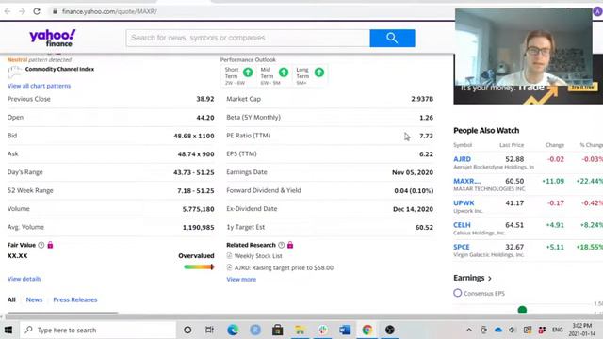Image resolution: width=603 pixels, height=339 pixels.
Task: Click the Volume value 5,775,180
Action: [198, 209]
